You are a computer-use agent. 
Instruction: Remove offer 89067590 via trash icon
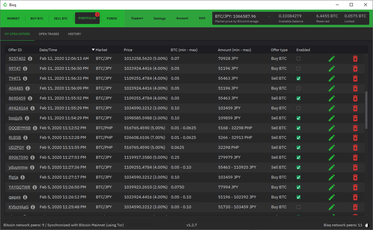click(x=355, y=157)
